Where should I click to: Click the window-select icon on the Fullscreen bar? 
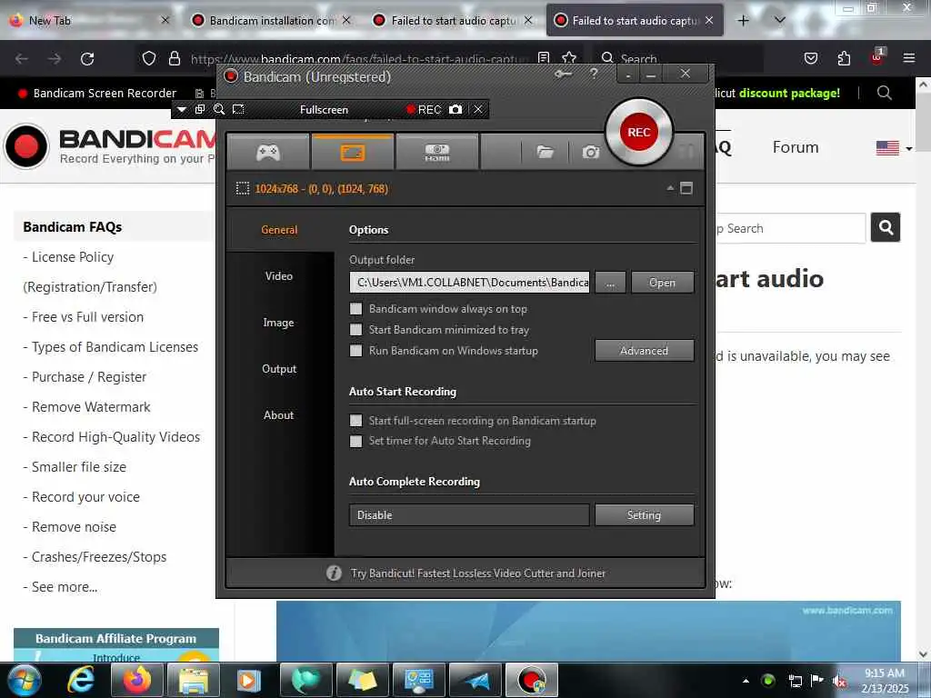pyautogui.click(x=200, y=109)
